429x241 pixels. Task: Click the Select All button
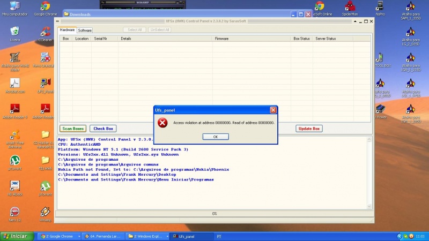click(135, 29)
